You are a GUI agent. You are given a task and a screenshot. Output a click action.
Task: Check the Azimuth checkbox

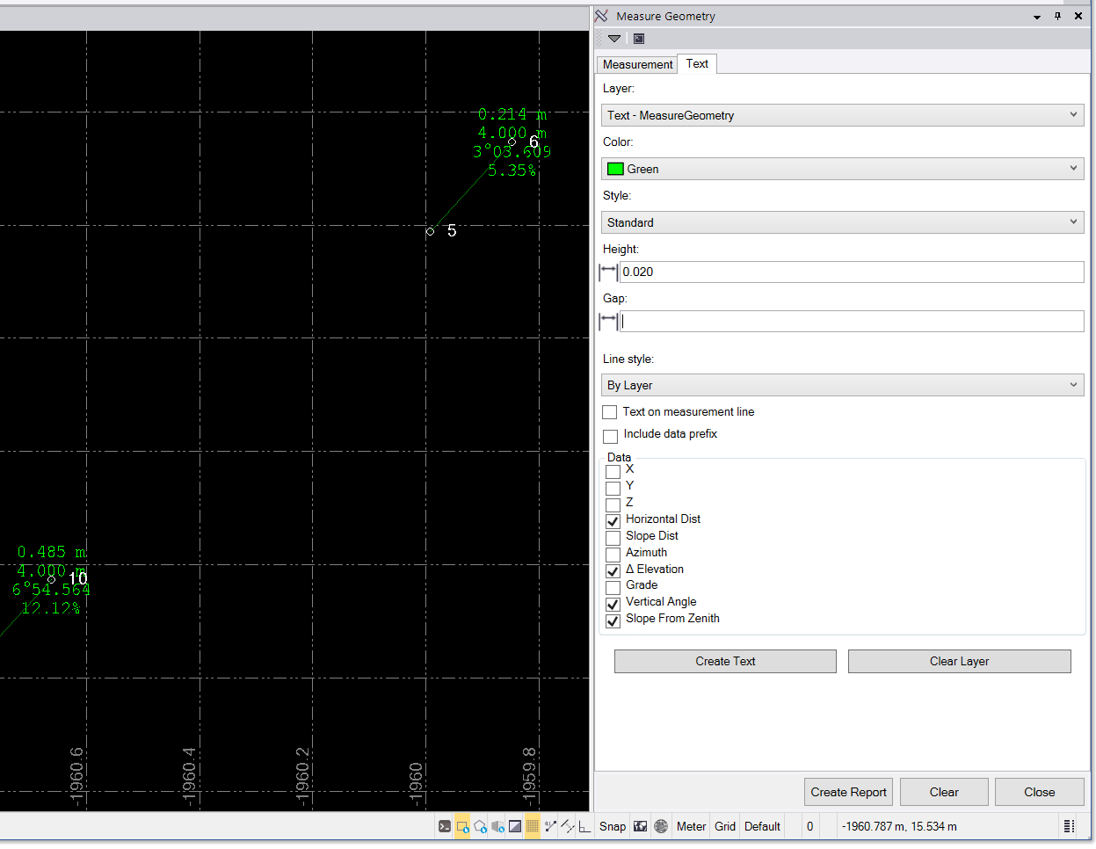pos(613,555)
